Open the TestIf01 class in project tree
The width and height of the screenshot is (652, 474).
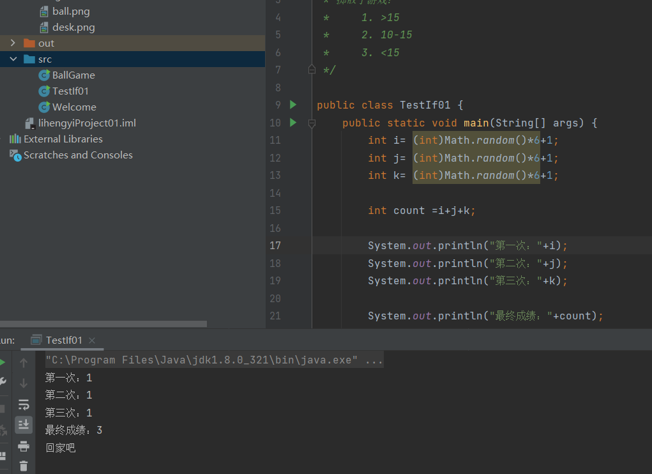tap(70, 91)
